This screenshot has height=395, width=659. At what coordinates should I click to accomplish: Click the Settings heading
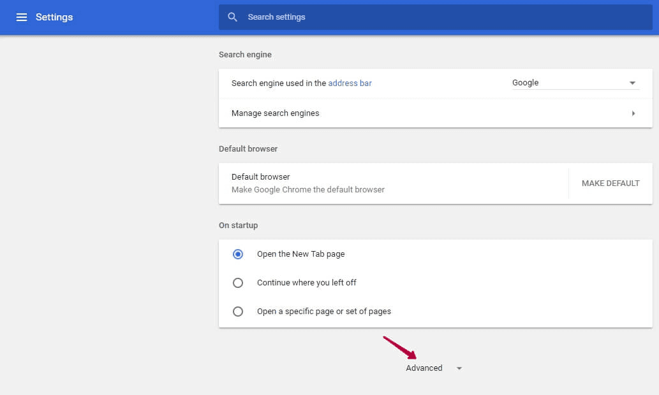[x=54, y=17]
